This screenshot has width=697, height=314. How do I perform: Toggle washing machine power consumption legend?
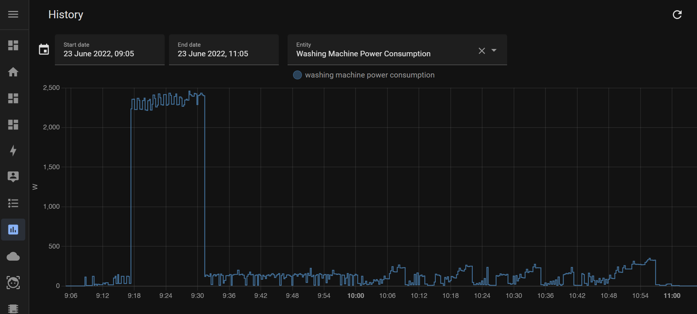tap(364, 75)
